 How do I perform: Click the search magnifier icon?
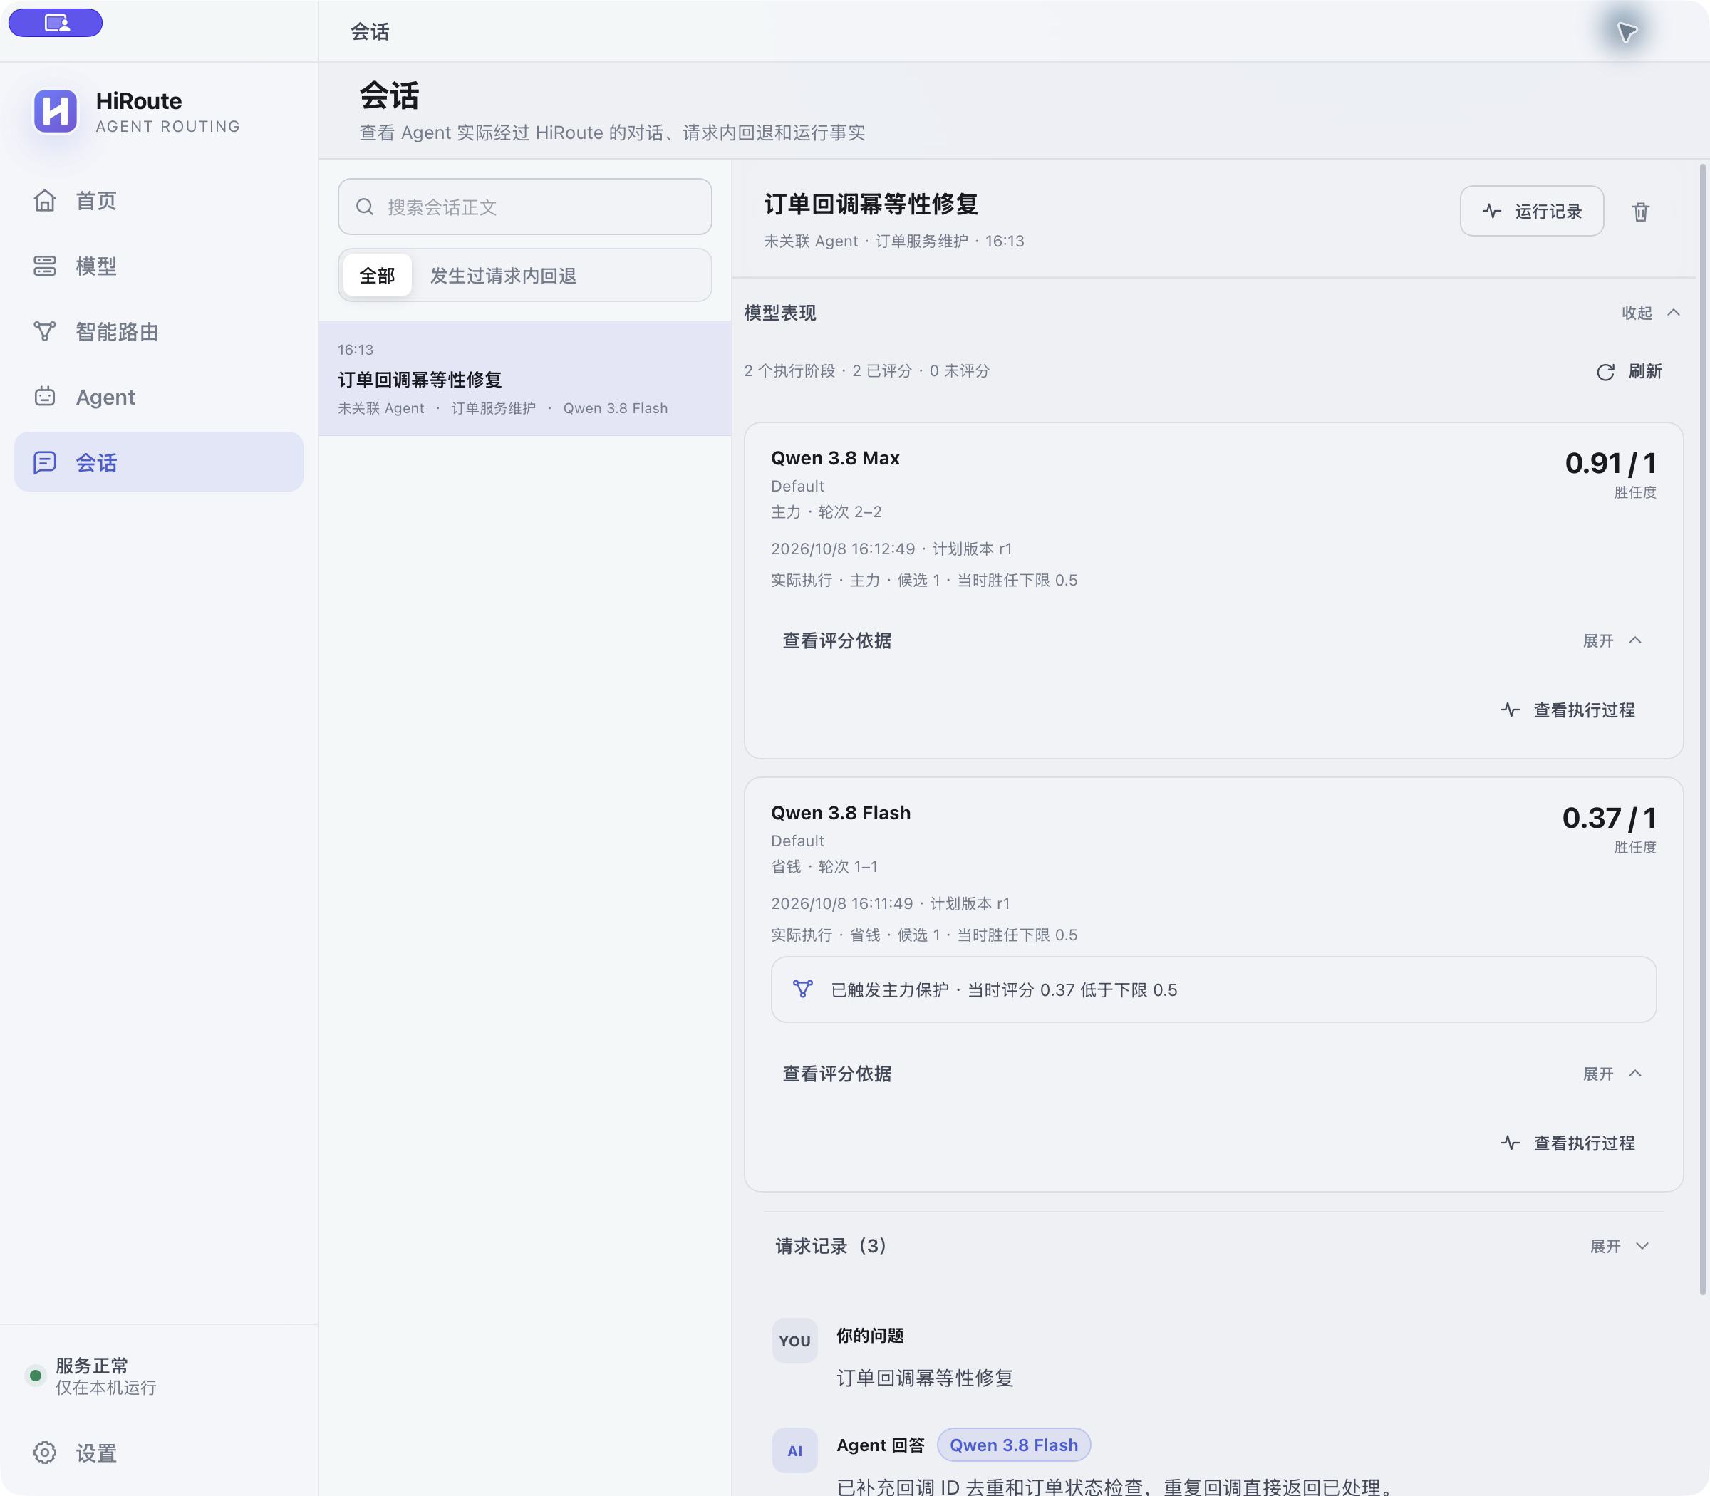point(365,207)
